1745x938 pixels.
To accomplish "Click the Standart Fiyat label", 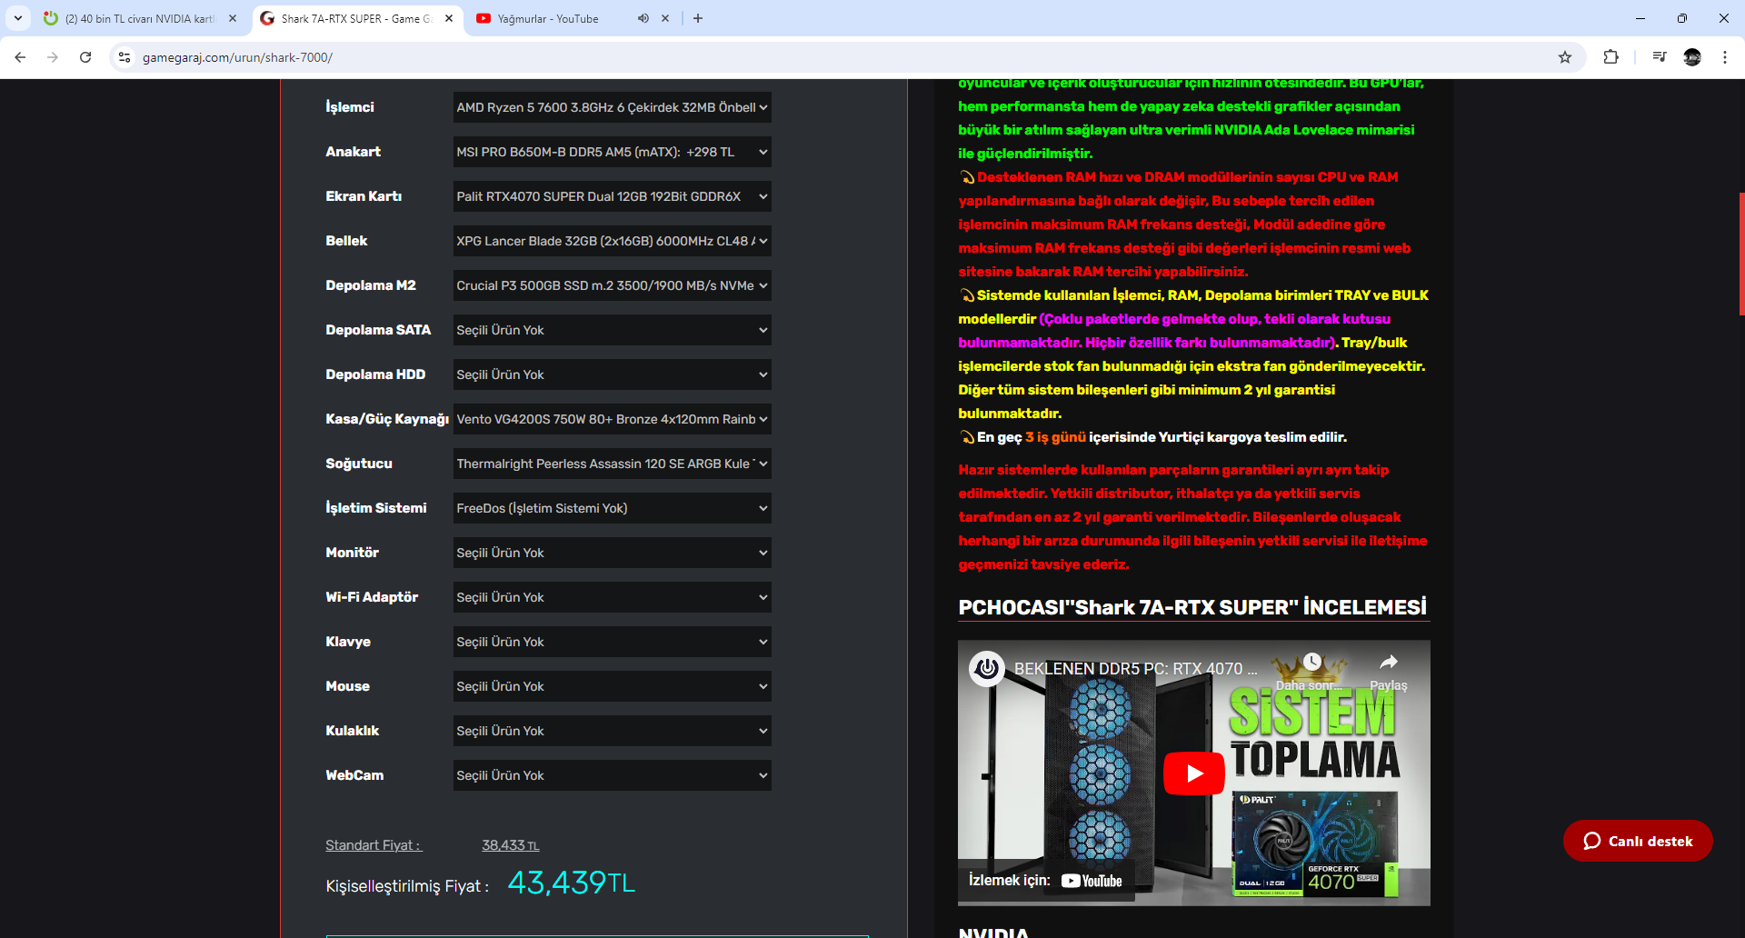I will (x=374, y=845).
